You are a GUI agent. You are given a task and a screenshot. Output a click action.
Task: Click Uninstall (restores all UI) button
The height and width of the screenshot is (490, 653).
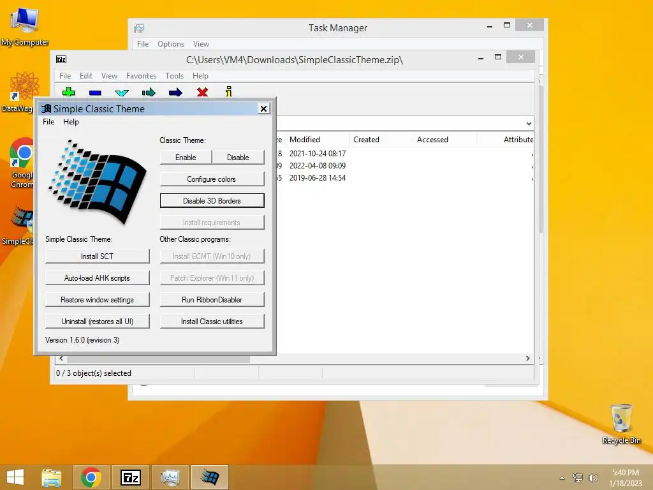click(x=97, y=322)
